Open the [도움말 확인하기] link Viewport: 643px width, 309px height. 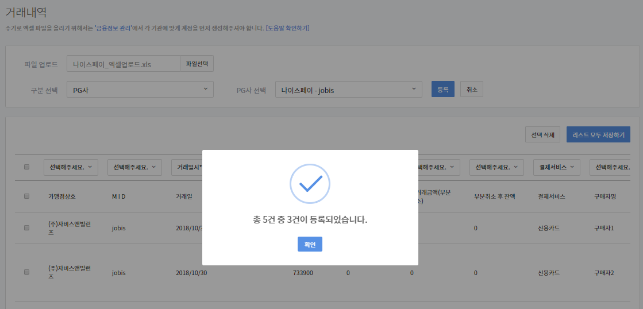point(287,28)
